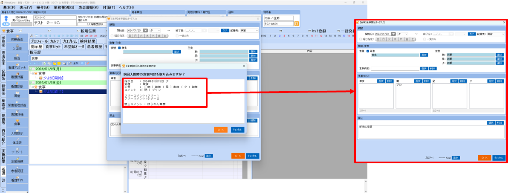Screen dimensions: 508x194
Task: Open 栄養管理計画 in the sidebar
Action: pyautogui.click(x=17, y=103)
